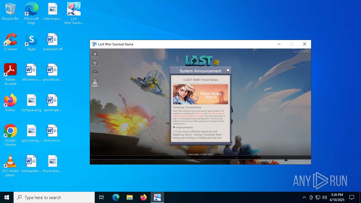361x203 pixels.
Task: Show hidden system tray icons
Action: (x=304, y=197)
